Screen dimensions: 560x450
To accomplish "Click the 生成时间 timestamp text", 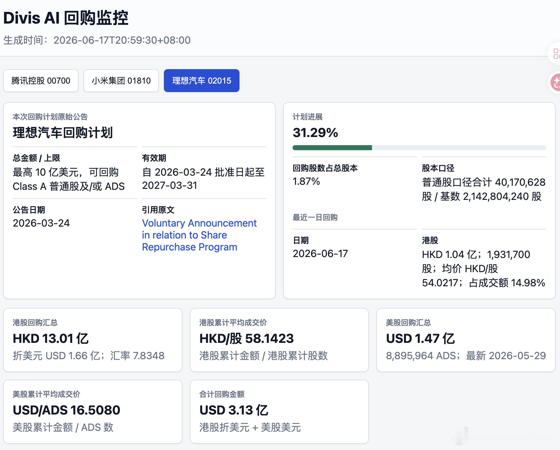I will point(97,40).
